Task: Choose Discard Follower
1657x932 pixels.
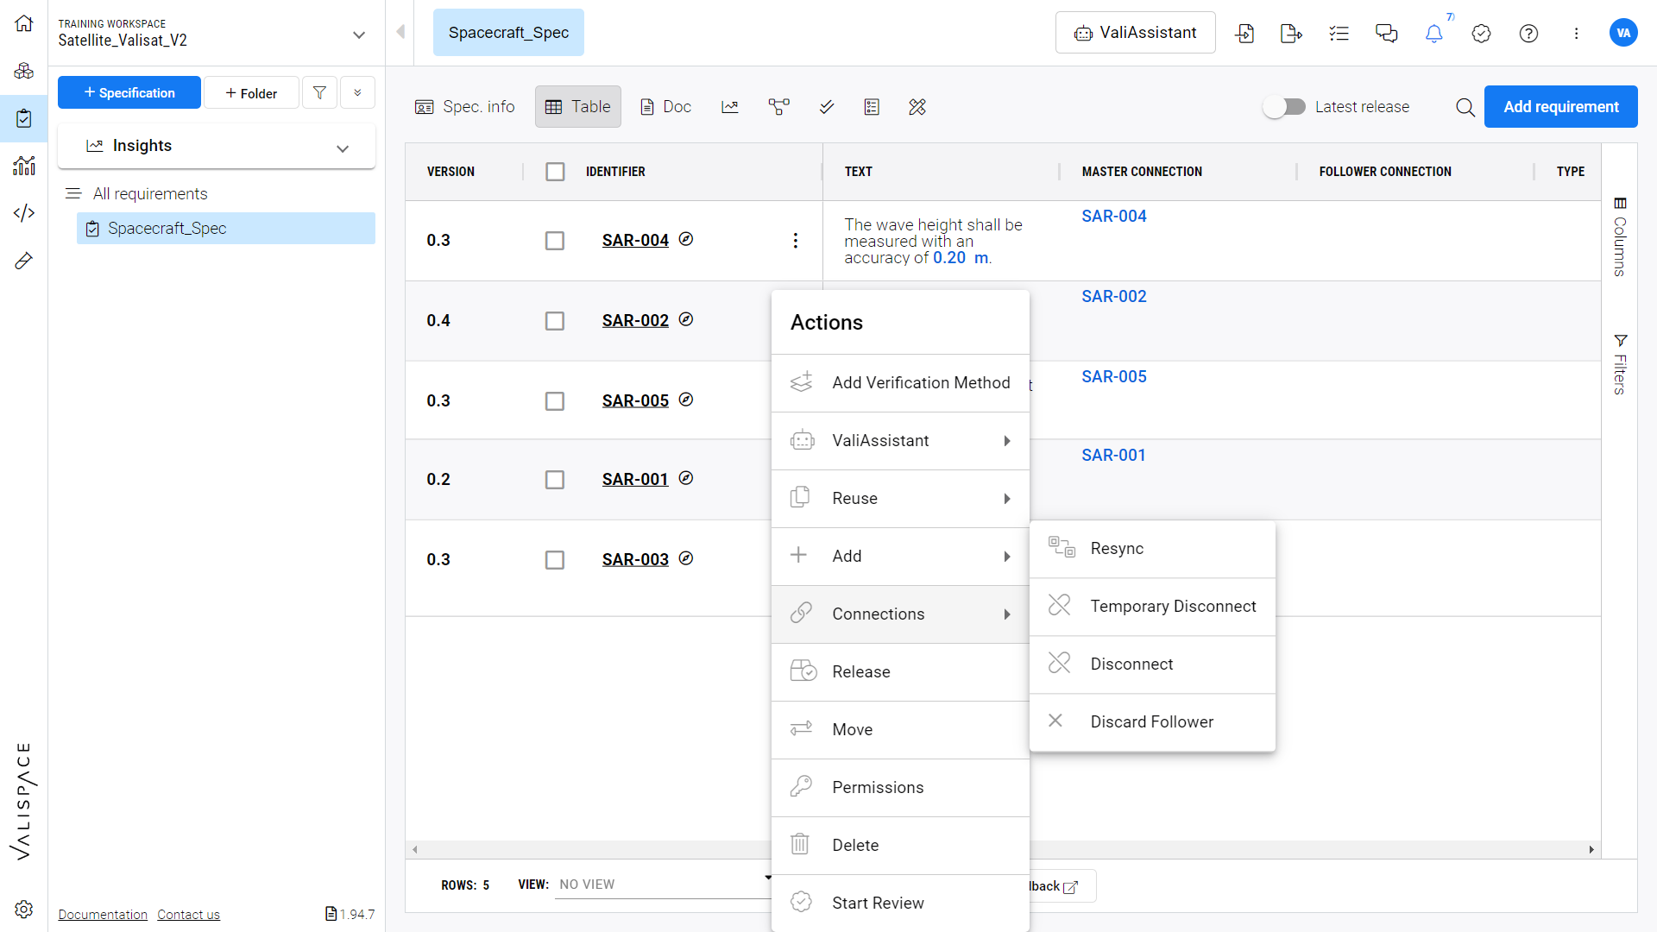Action: coord(1152,722)
